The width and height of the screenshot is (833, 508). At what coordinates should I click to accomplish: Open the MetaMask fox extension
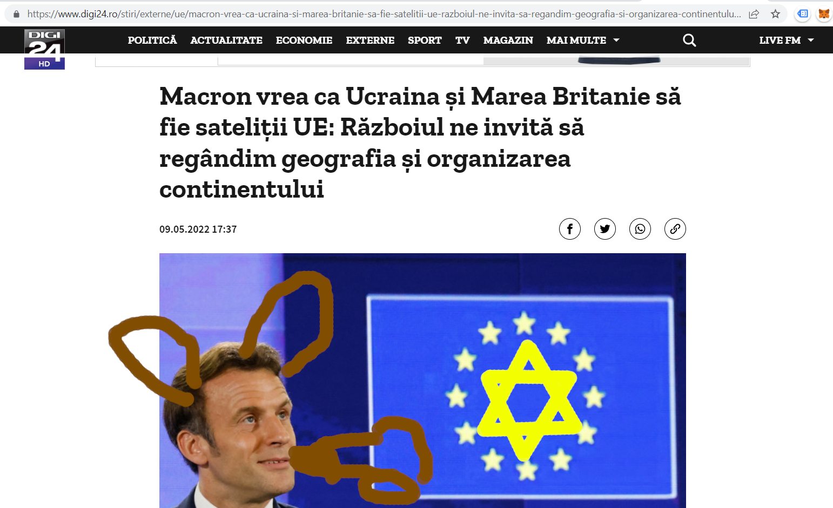(x=824, y=14)
